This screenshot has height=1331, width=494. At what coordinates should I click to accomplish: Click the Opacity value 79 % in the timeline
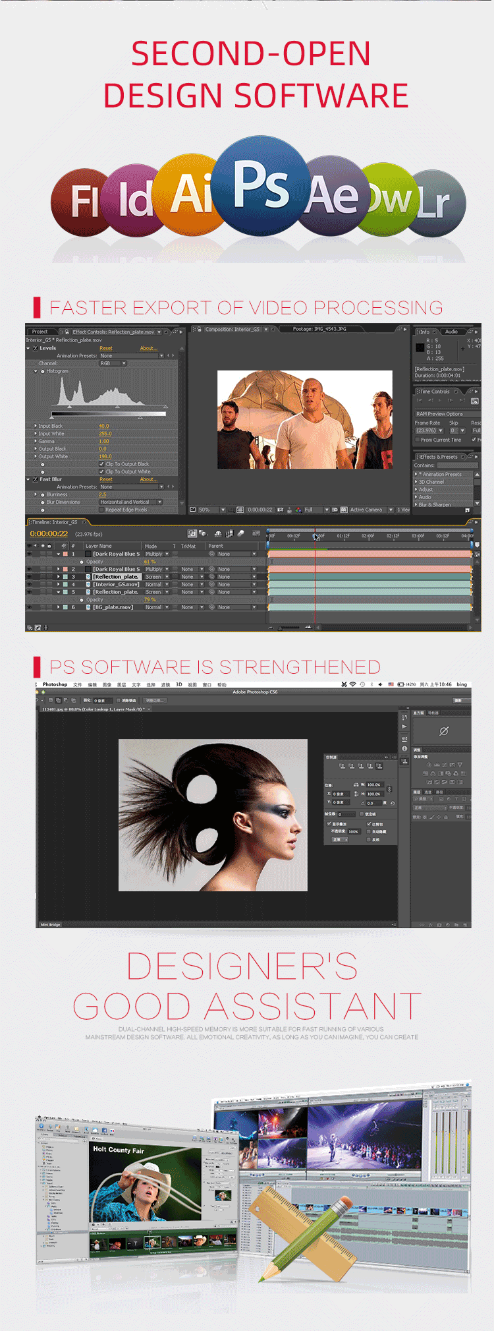click(x=150, y=600)
